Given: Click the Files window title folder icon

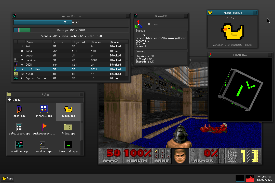Looking at the screenshot, I should (9, 94).
